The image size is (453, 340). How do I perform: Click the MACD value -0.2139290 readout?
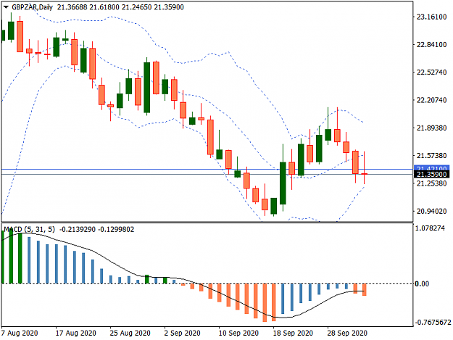78,230
